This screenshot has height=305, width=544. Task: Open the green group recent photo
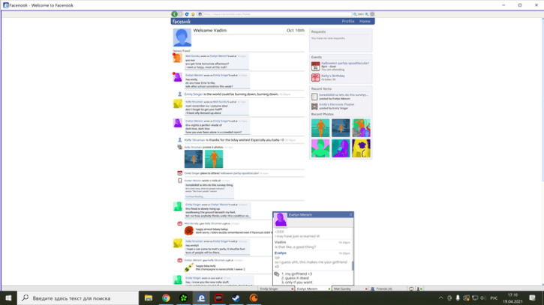pyautogui.click(x=361, y=128)
